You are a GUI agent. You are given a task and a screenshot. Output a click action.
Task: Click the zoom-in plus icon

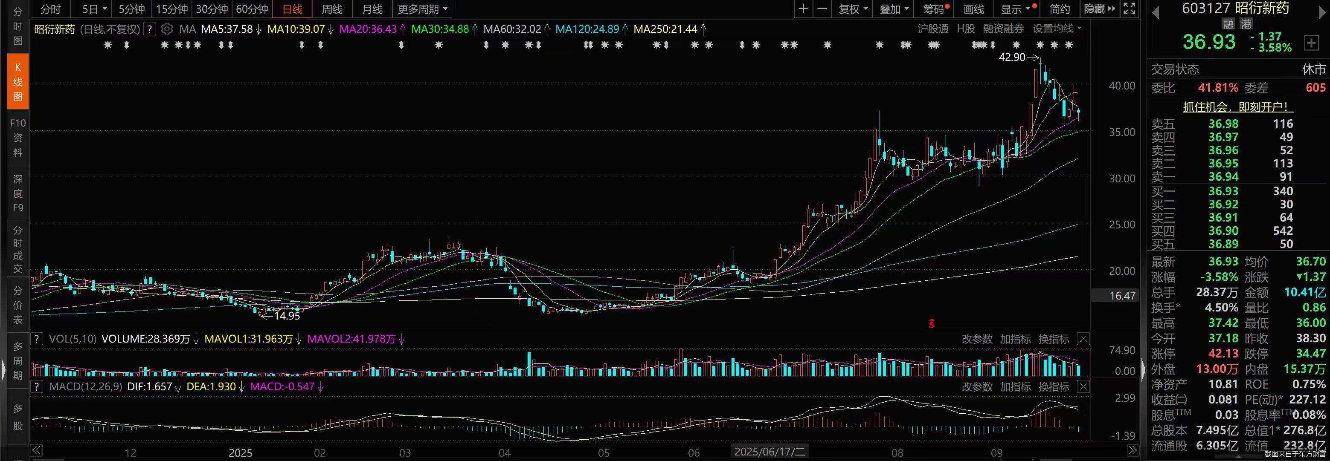tap(803, 9)
